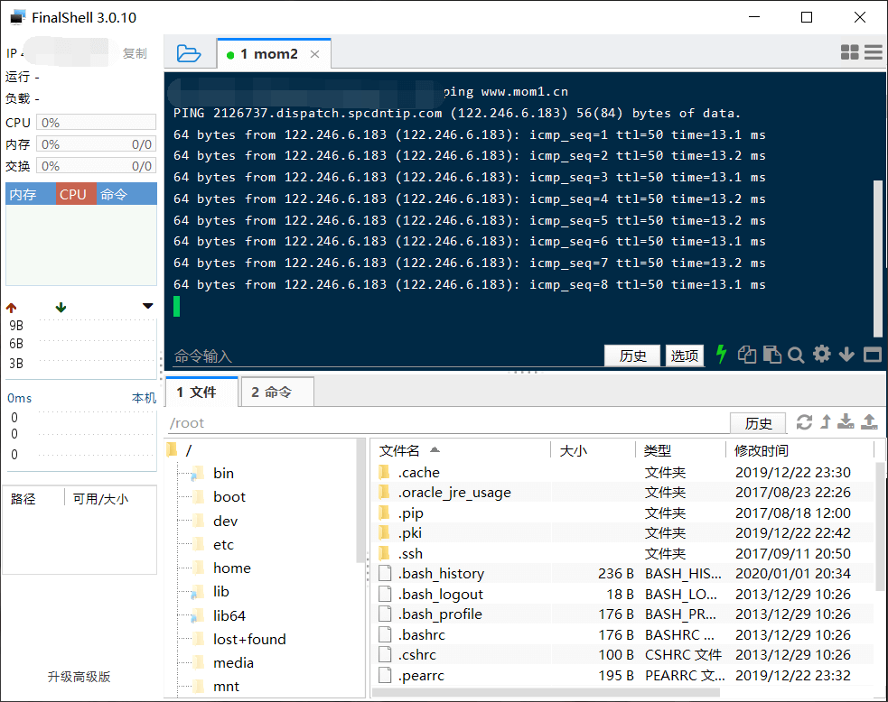
Task: Click the paste clipboard icon in terminal toolbar
Action: [771, 355]
